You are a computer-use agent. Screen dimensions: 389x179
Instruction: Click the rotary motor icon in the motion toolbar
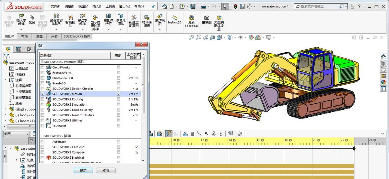(185, 133)
